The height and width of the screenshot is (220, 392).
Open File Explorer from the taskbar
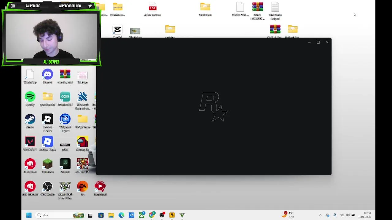(111, 215)
